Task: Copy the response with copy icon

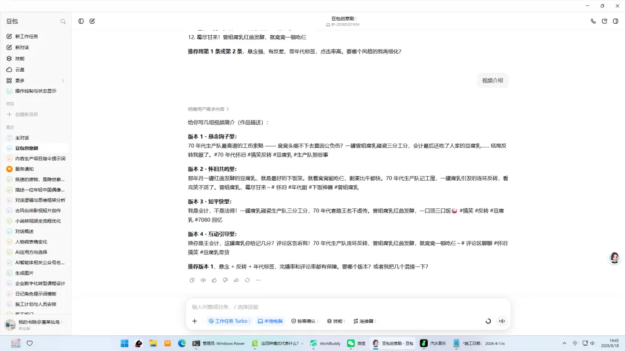Action: 192,280
